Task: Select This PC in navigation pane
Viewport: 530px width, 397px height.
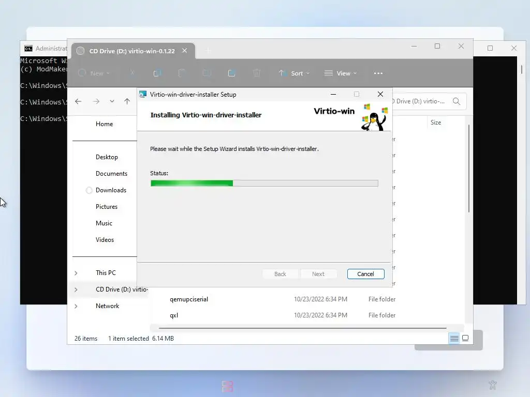Action: [x=106, y=273]
